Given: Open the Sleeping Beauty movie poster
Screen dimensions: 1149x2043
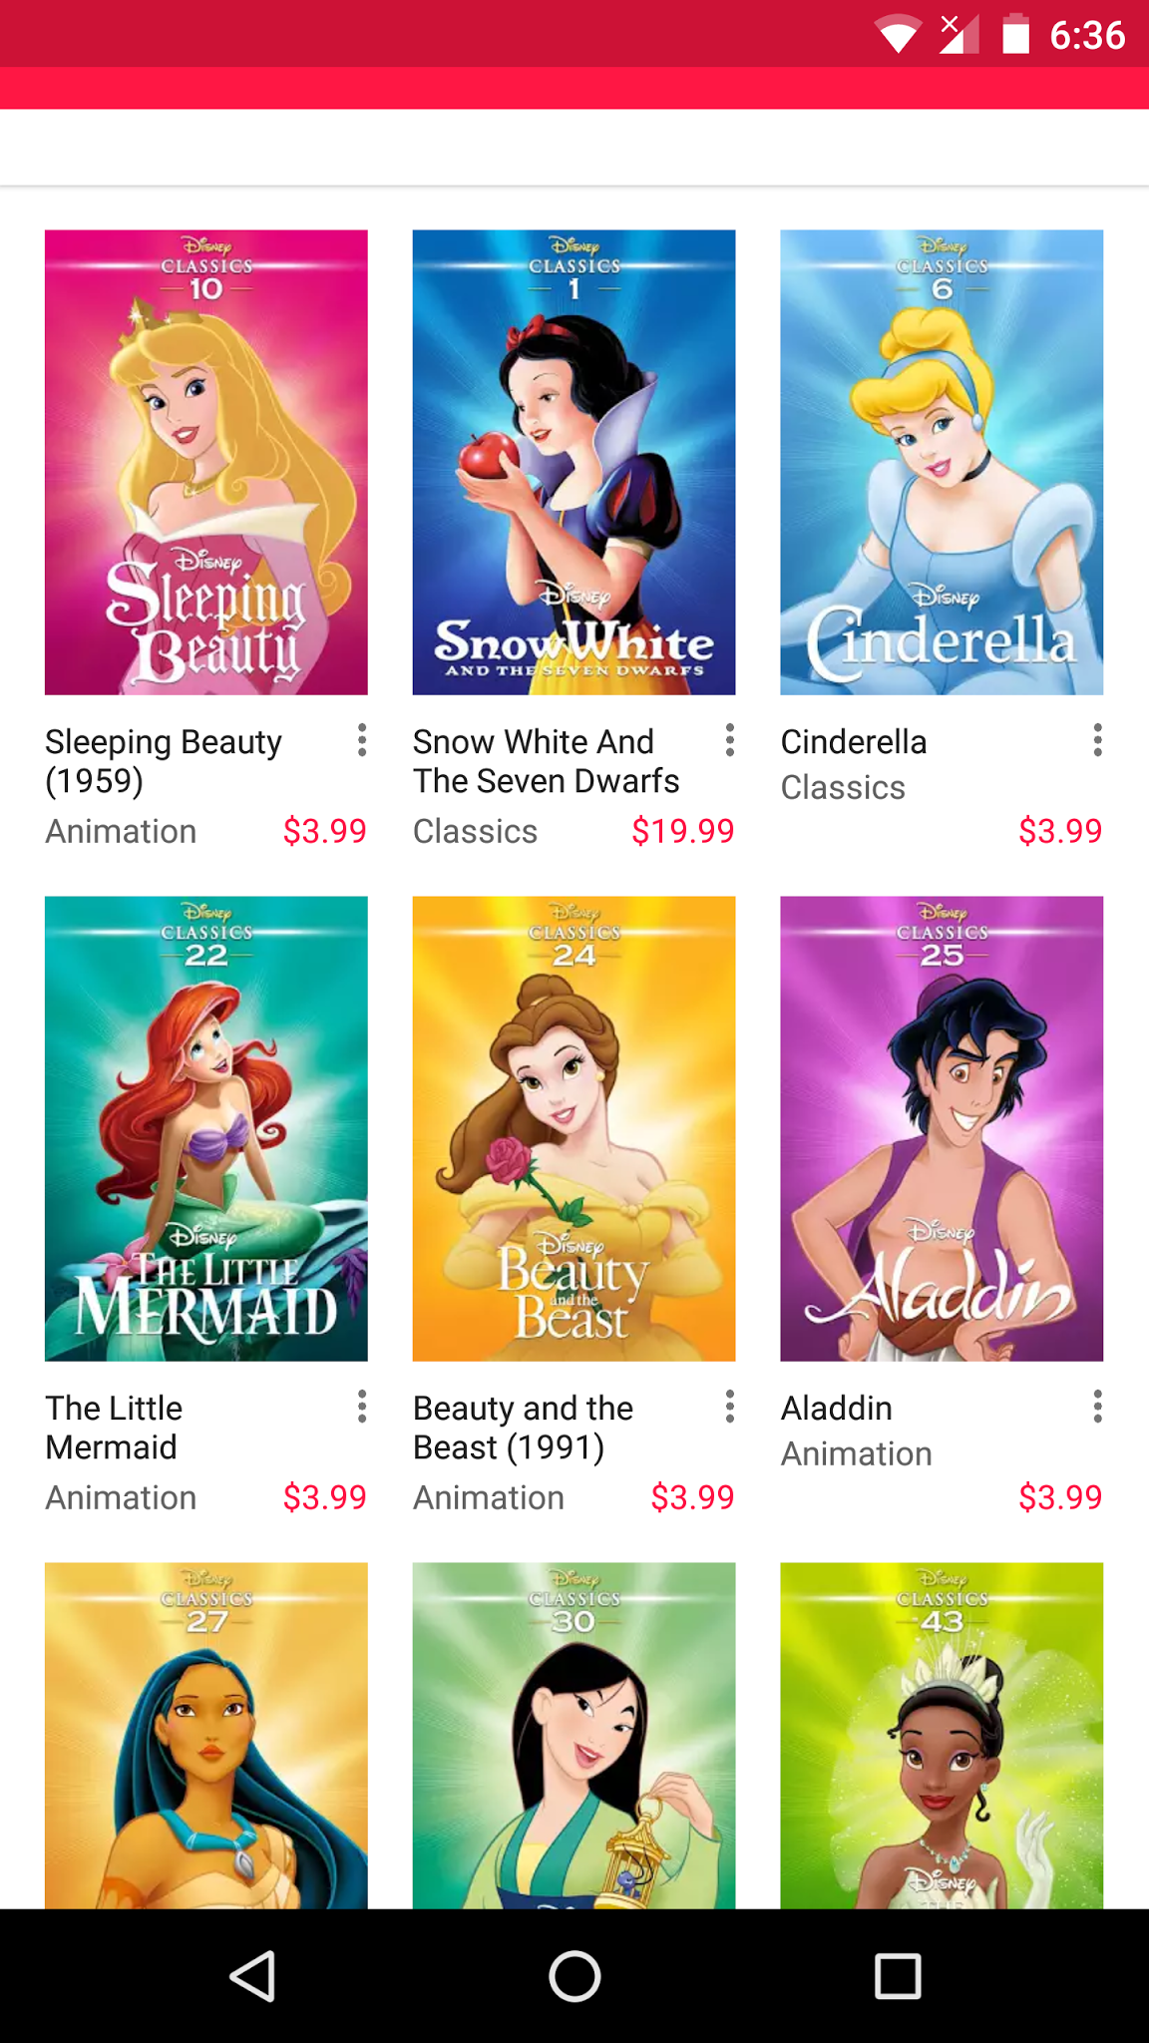Looking at the screenshot, I should click(x=206, y=463).
